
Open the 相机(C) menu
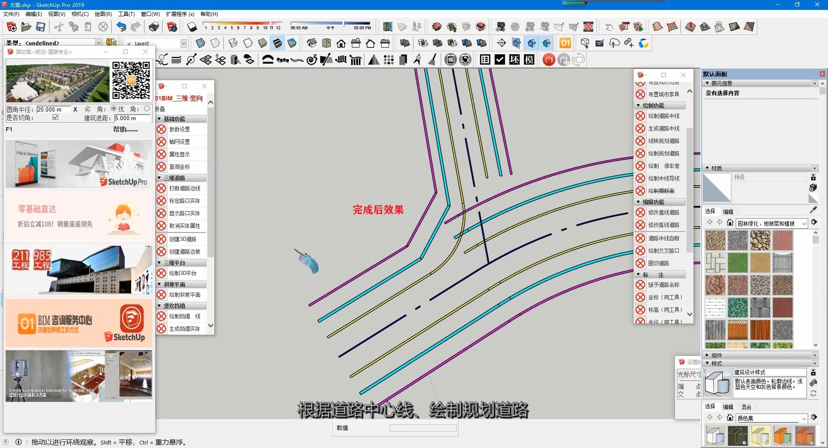[80, 14]
